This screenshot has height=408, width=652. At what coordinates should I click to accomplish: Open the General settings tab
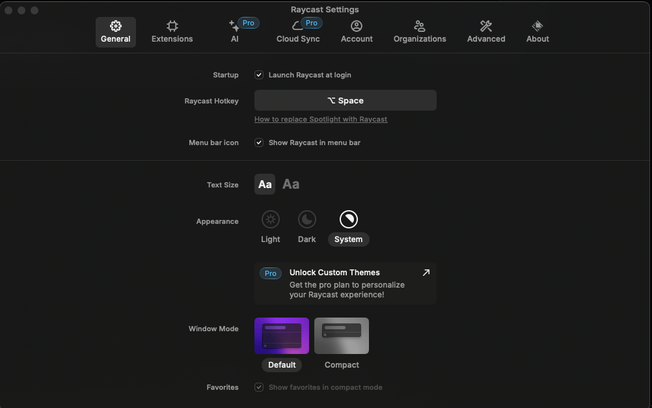coord(116,32)
